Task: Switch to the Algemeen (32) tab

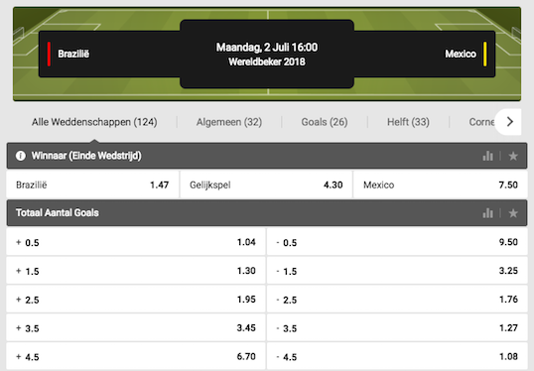Action: (x=229, y=122)
